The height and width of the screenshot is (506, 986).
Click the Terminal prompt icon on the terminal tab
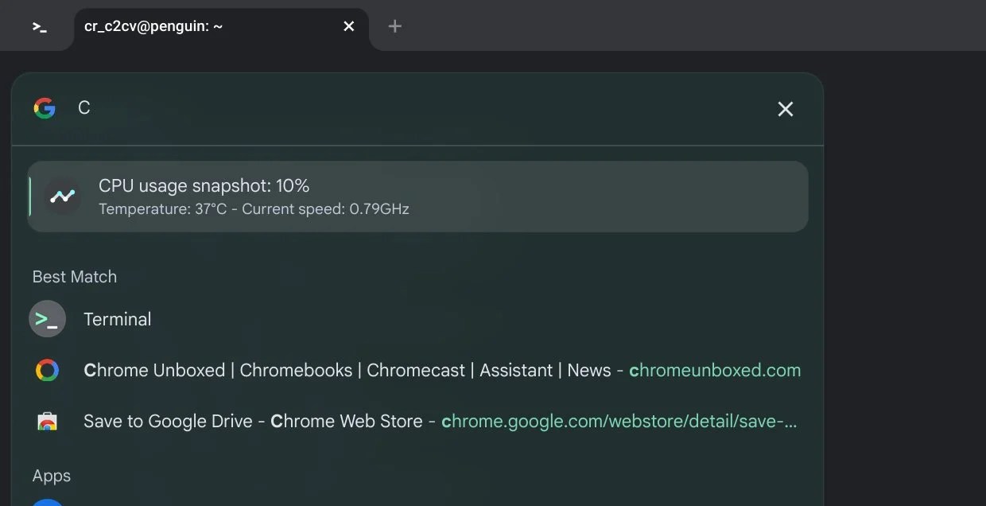click(x=37, y=25)
